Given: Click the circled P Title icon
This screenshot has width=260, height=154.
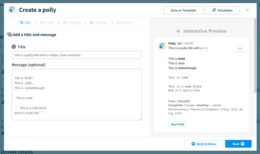Looking at the screenshot, I should click(x=14, y=47).
